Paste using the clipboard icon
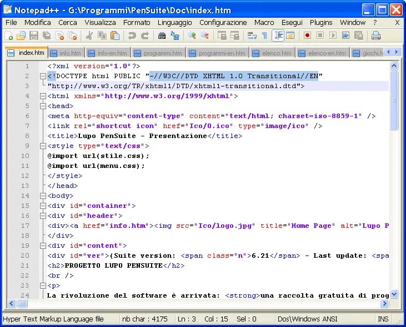This screenshot has height=327, width=406. tap(115, 35)
